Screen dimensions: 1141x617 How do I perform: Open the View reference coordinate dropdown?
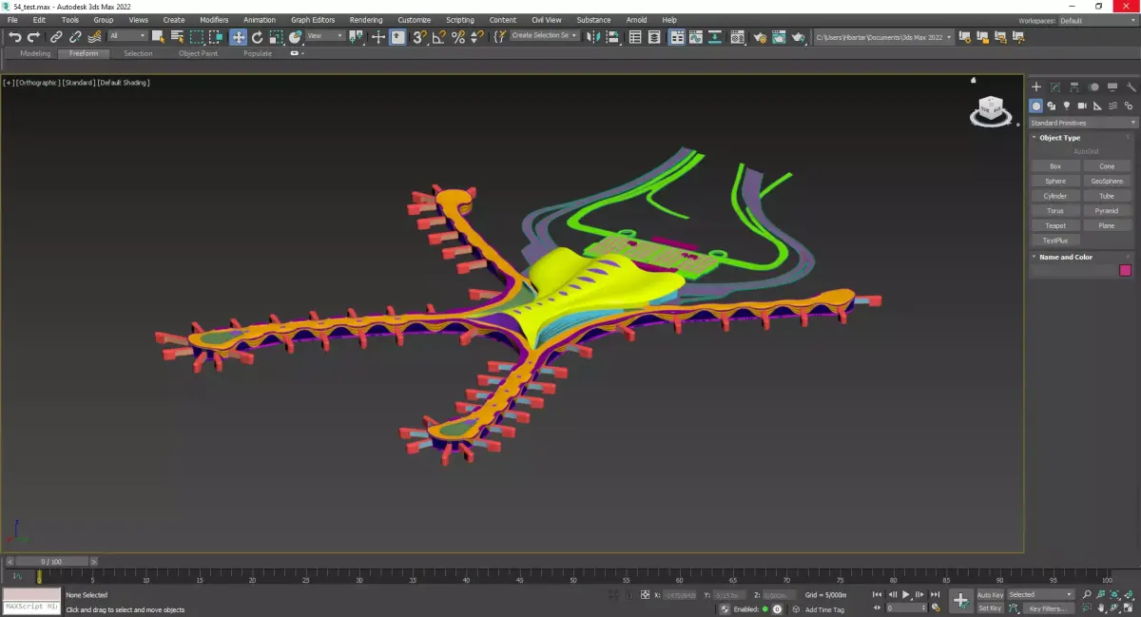click(324, 36)
